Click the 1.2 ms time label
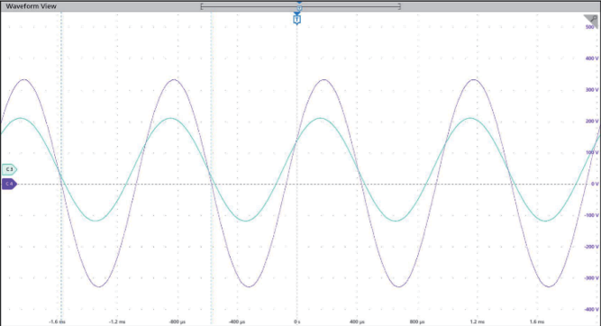601x326 pixels. [x=477, y=321]
